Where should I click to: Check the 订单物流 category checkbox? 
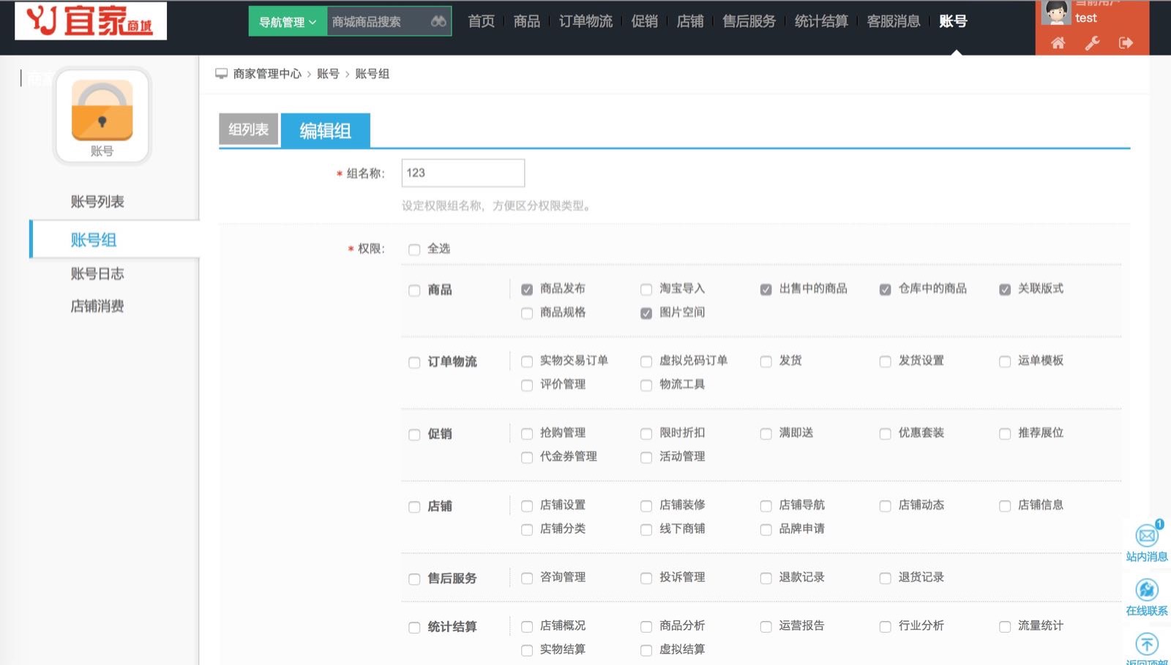414,362
